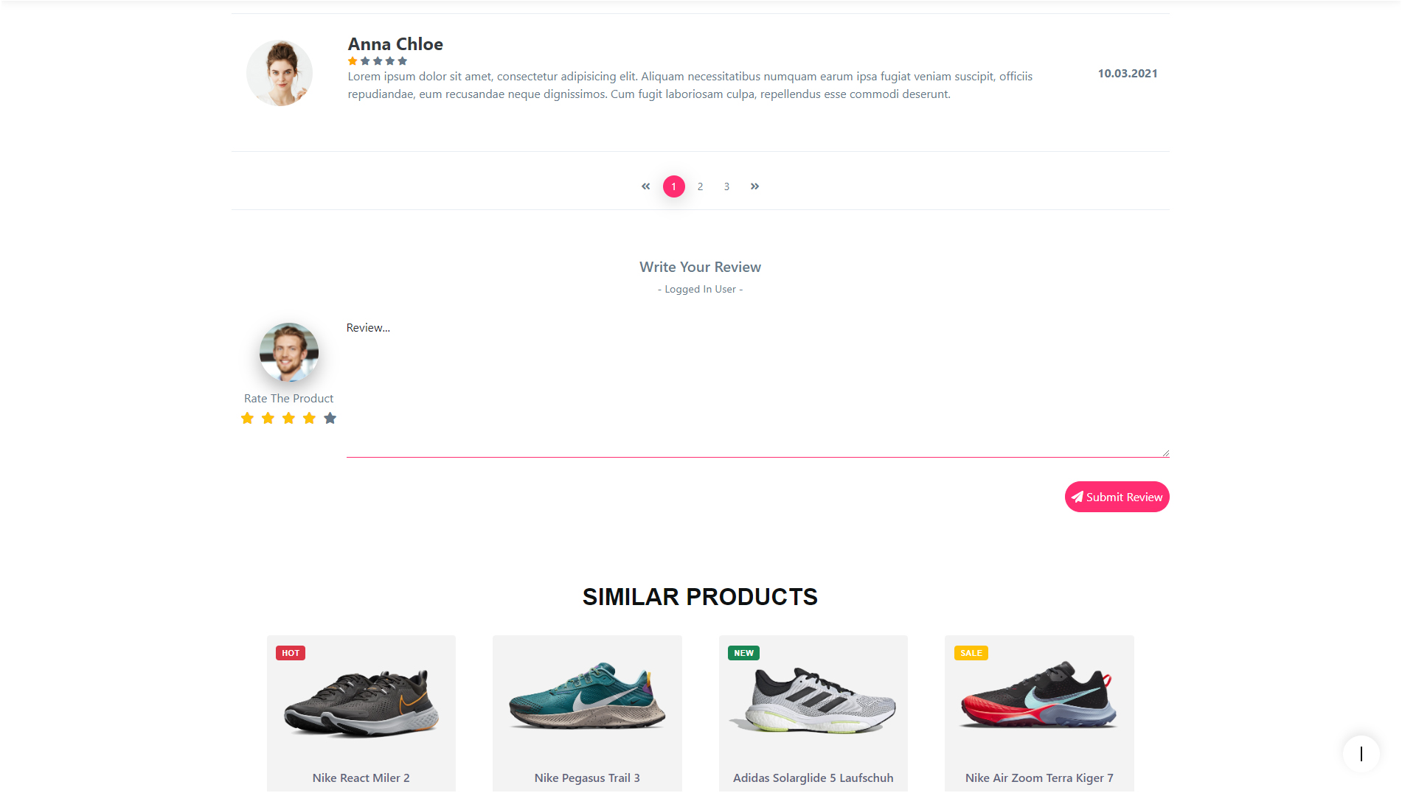
Task: Set product rating to three stars
Action: click(289, 419)
